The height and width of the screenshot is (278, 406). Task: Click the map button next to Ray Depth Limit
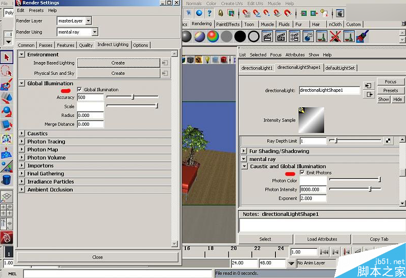pyautogui.click(x=388, y=141)
